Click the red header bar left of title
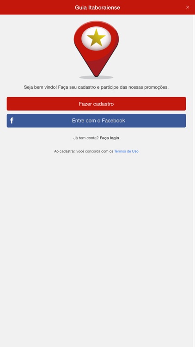The image size is (195, 347). coord(37,7)
